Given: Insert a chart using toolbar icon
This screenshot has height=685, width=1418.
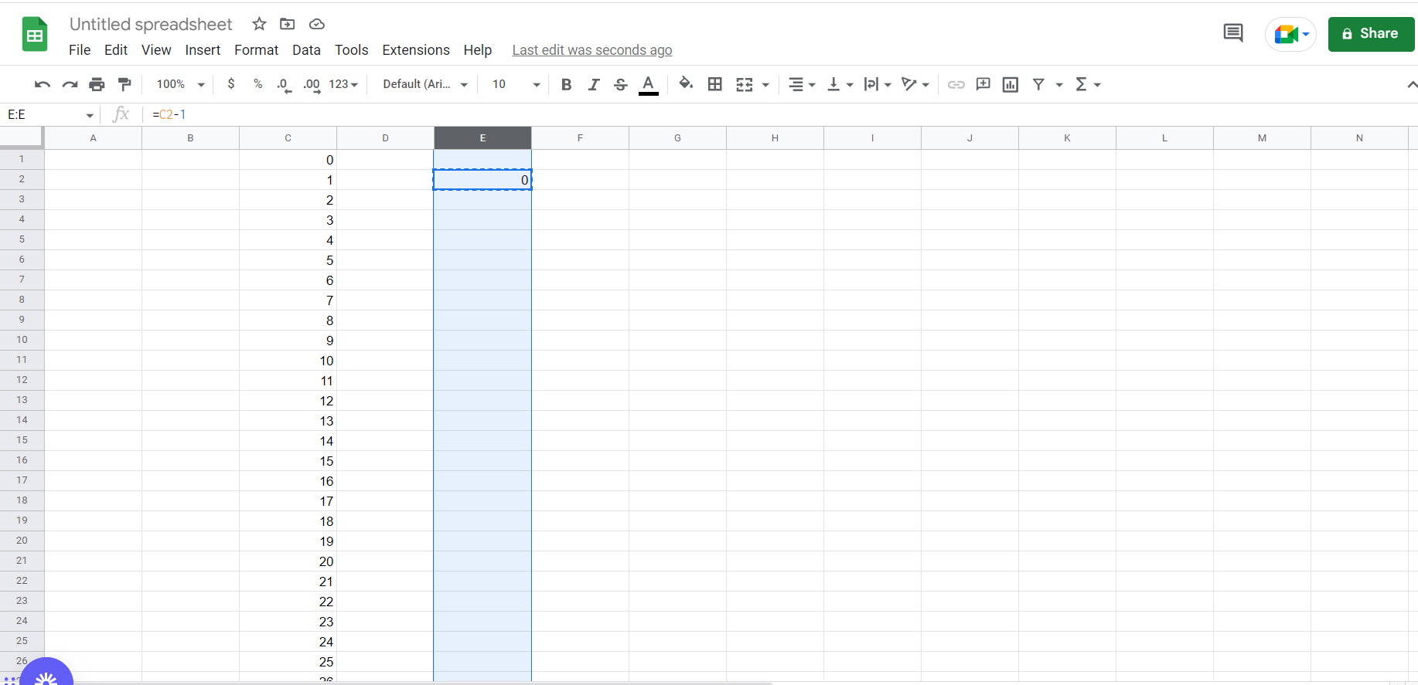Looking at the screenshot, I should pos(1010,84).
